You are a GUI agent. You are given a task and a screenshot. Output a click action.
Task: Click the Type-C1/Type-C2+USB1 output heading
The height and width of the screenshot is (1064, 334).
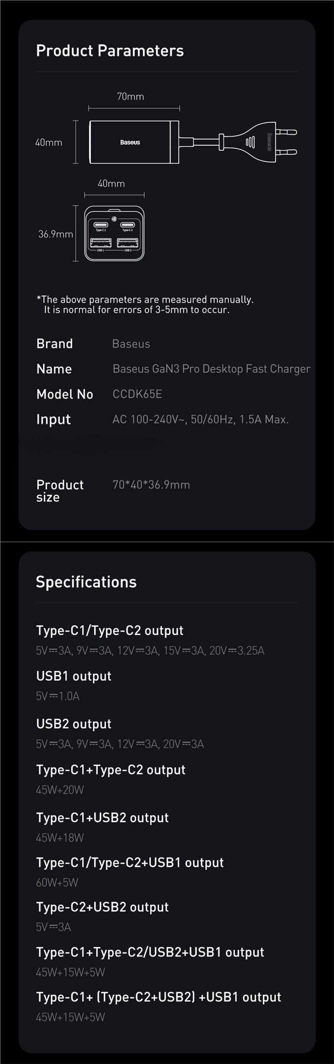coord(130,863)
